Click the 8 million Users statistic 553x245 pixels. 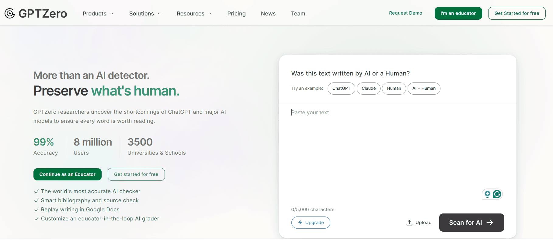tap(93, 146)
